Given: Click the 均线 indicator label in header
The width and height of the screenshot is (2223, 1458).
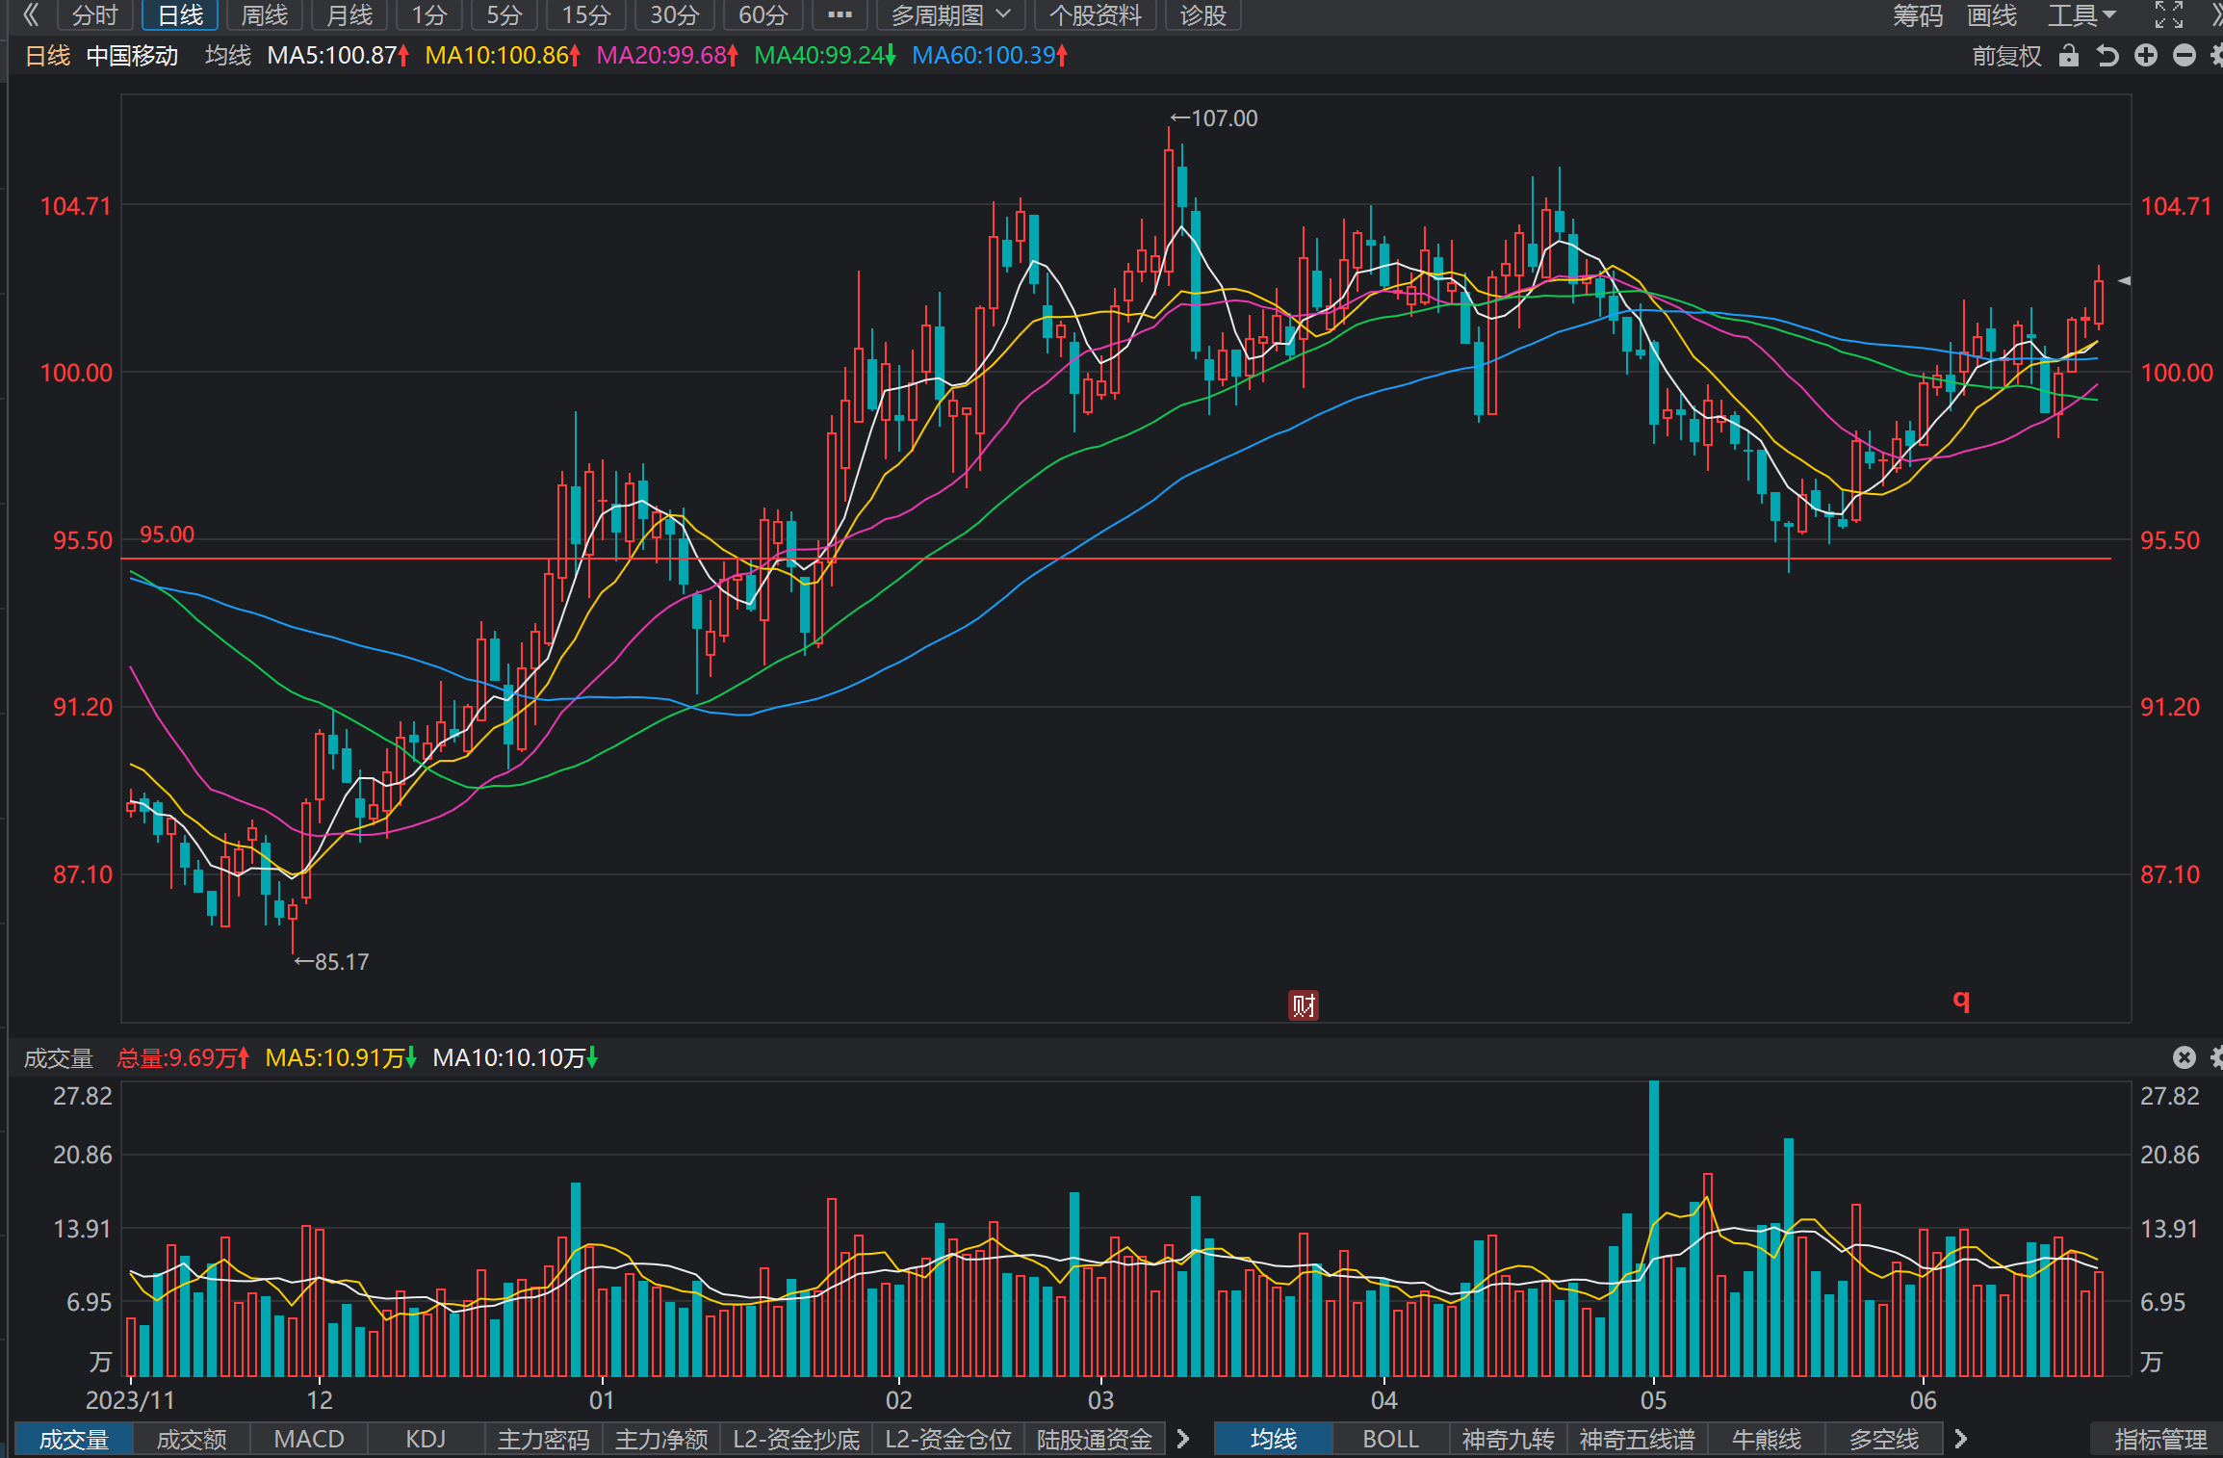Looking at the screenshot, I should [228, 56].
